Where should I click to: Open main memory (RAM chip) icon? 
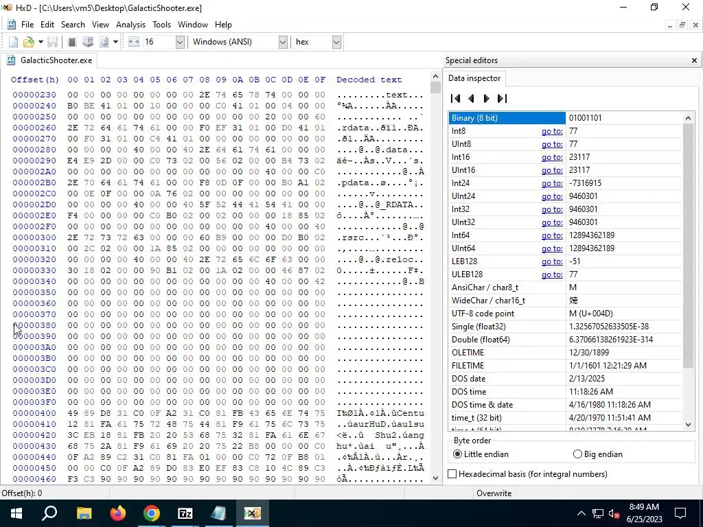[71, 42]
